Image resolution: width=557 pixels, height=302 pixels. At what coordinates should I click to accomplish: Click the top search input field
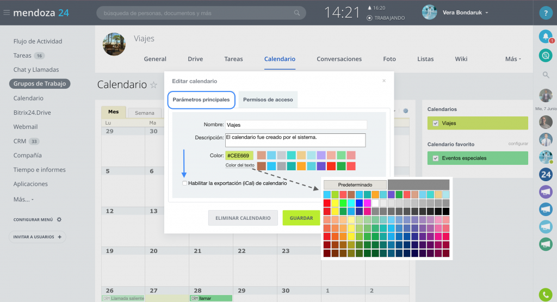[201, 13]
